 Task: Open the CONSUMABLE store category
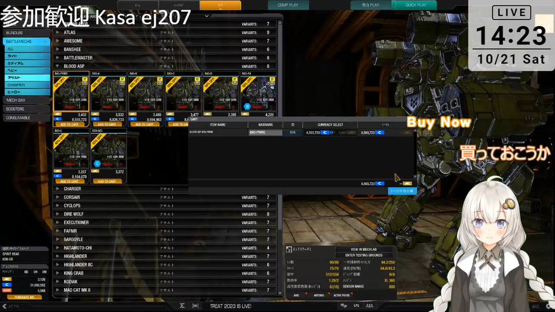click(x=26, y=117)
